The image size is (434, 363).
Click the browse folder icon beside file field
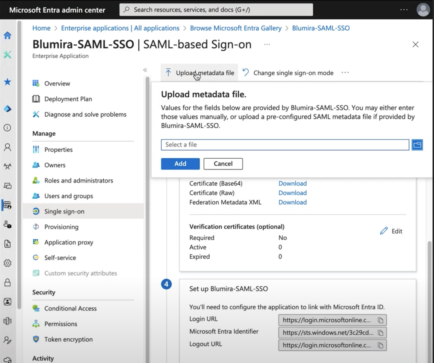(417, 145)
